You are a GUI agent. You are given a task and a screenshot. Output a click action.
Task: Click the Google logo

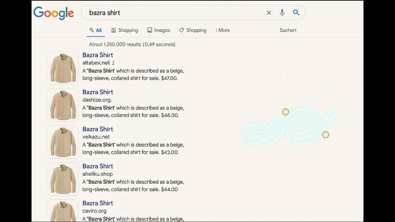pos(54,13)
